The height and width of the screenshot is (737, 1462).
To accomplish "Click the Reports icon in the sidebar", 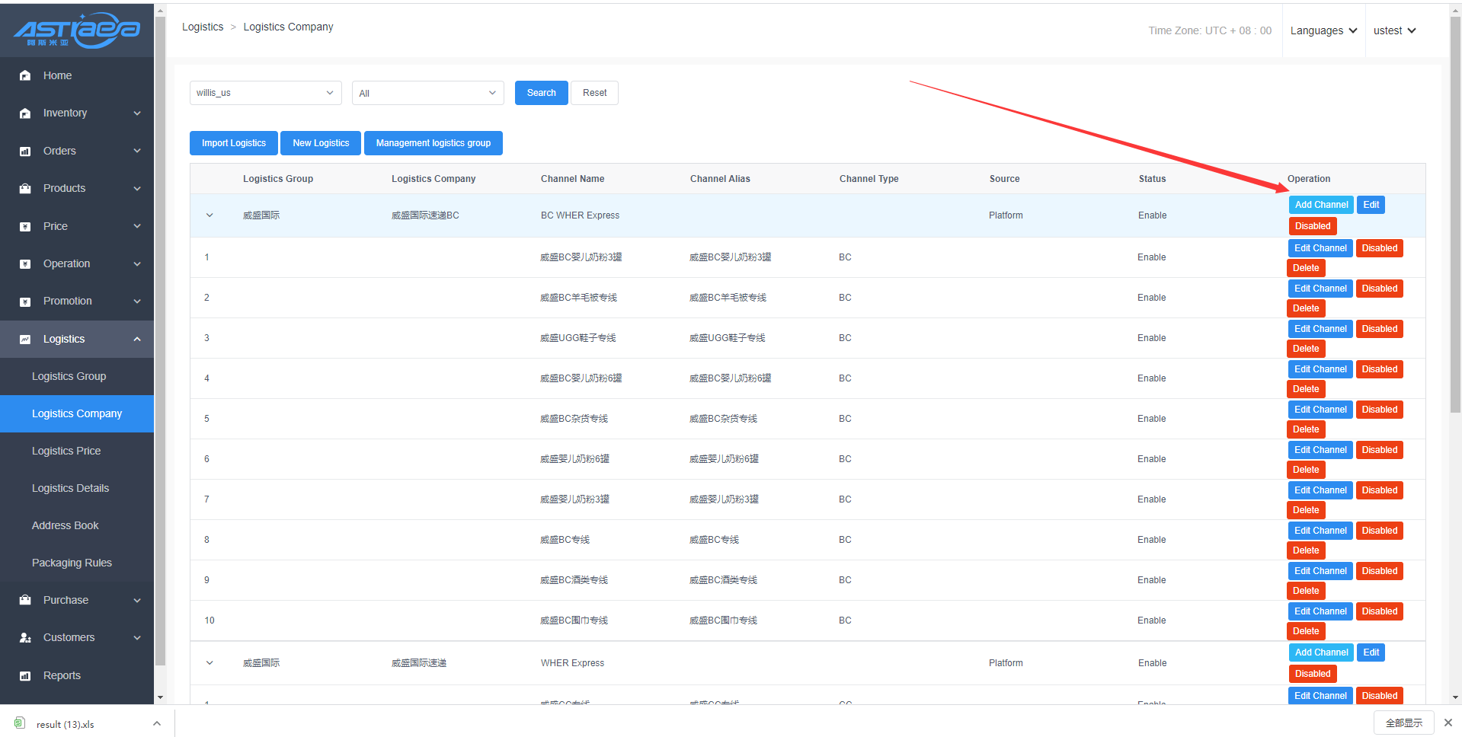I will pyautogui.click(x=25, y=676).
